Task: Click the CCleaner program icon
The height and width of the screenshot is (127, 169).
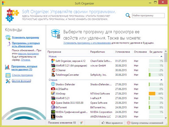Action: click(x=53, y=70)
